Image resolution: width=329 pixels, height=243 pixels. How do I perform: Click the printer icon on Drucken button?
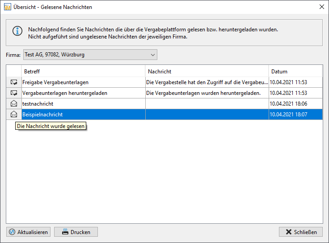(x=65, y=232)
